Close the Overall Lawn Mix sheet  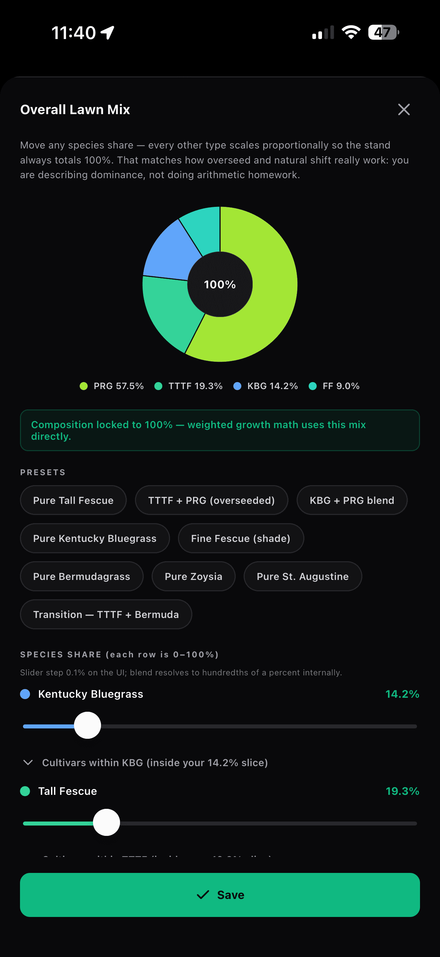coord(404,109)
